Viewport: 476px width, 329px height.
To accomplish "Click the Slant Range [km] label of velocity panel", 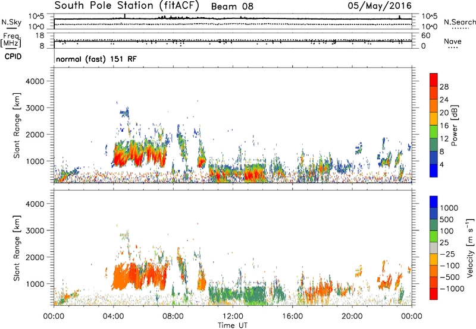I will click(17, 248).
